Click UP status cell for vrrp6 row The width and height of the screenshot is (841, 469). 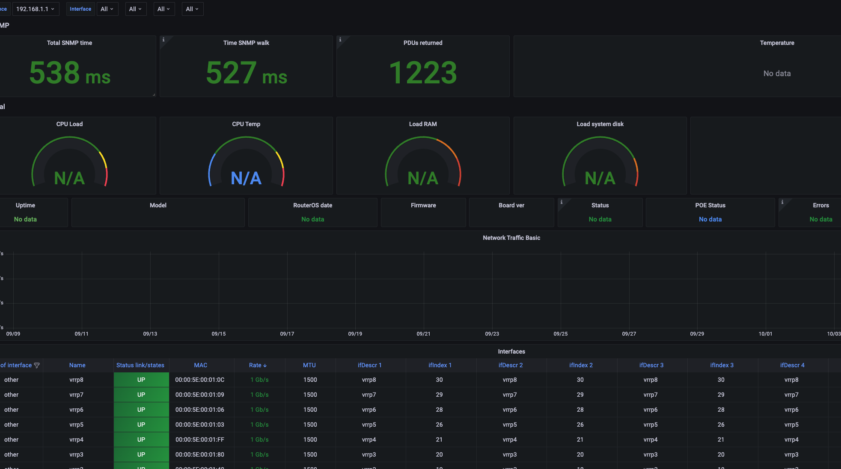coord(141,410)
